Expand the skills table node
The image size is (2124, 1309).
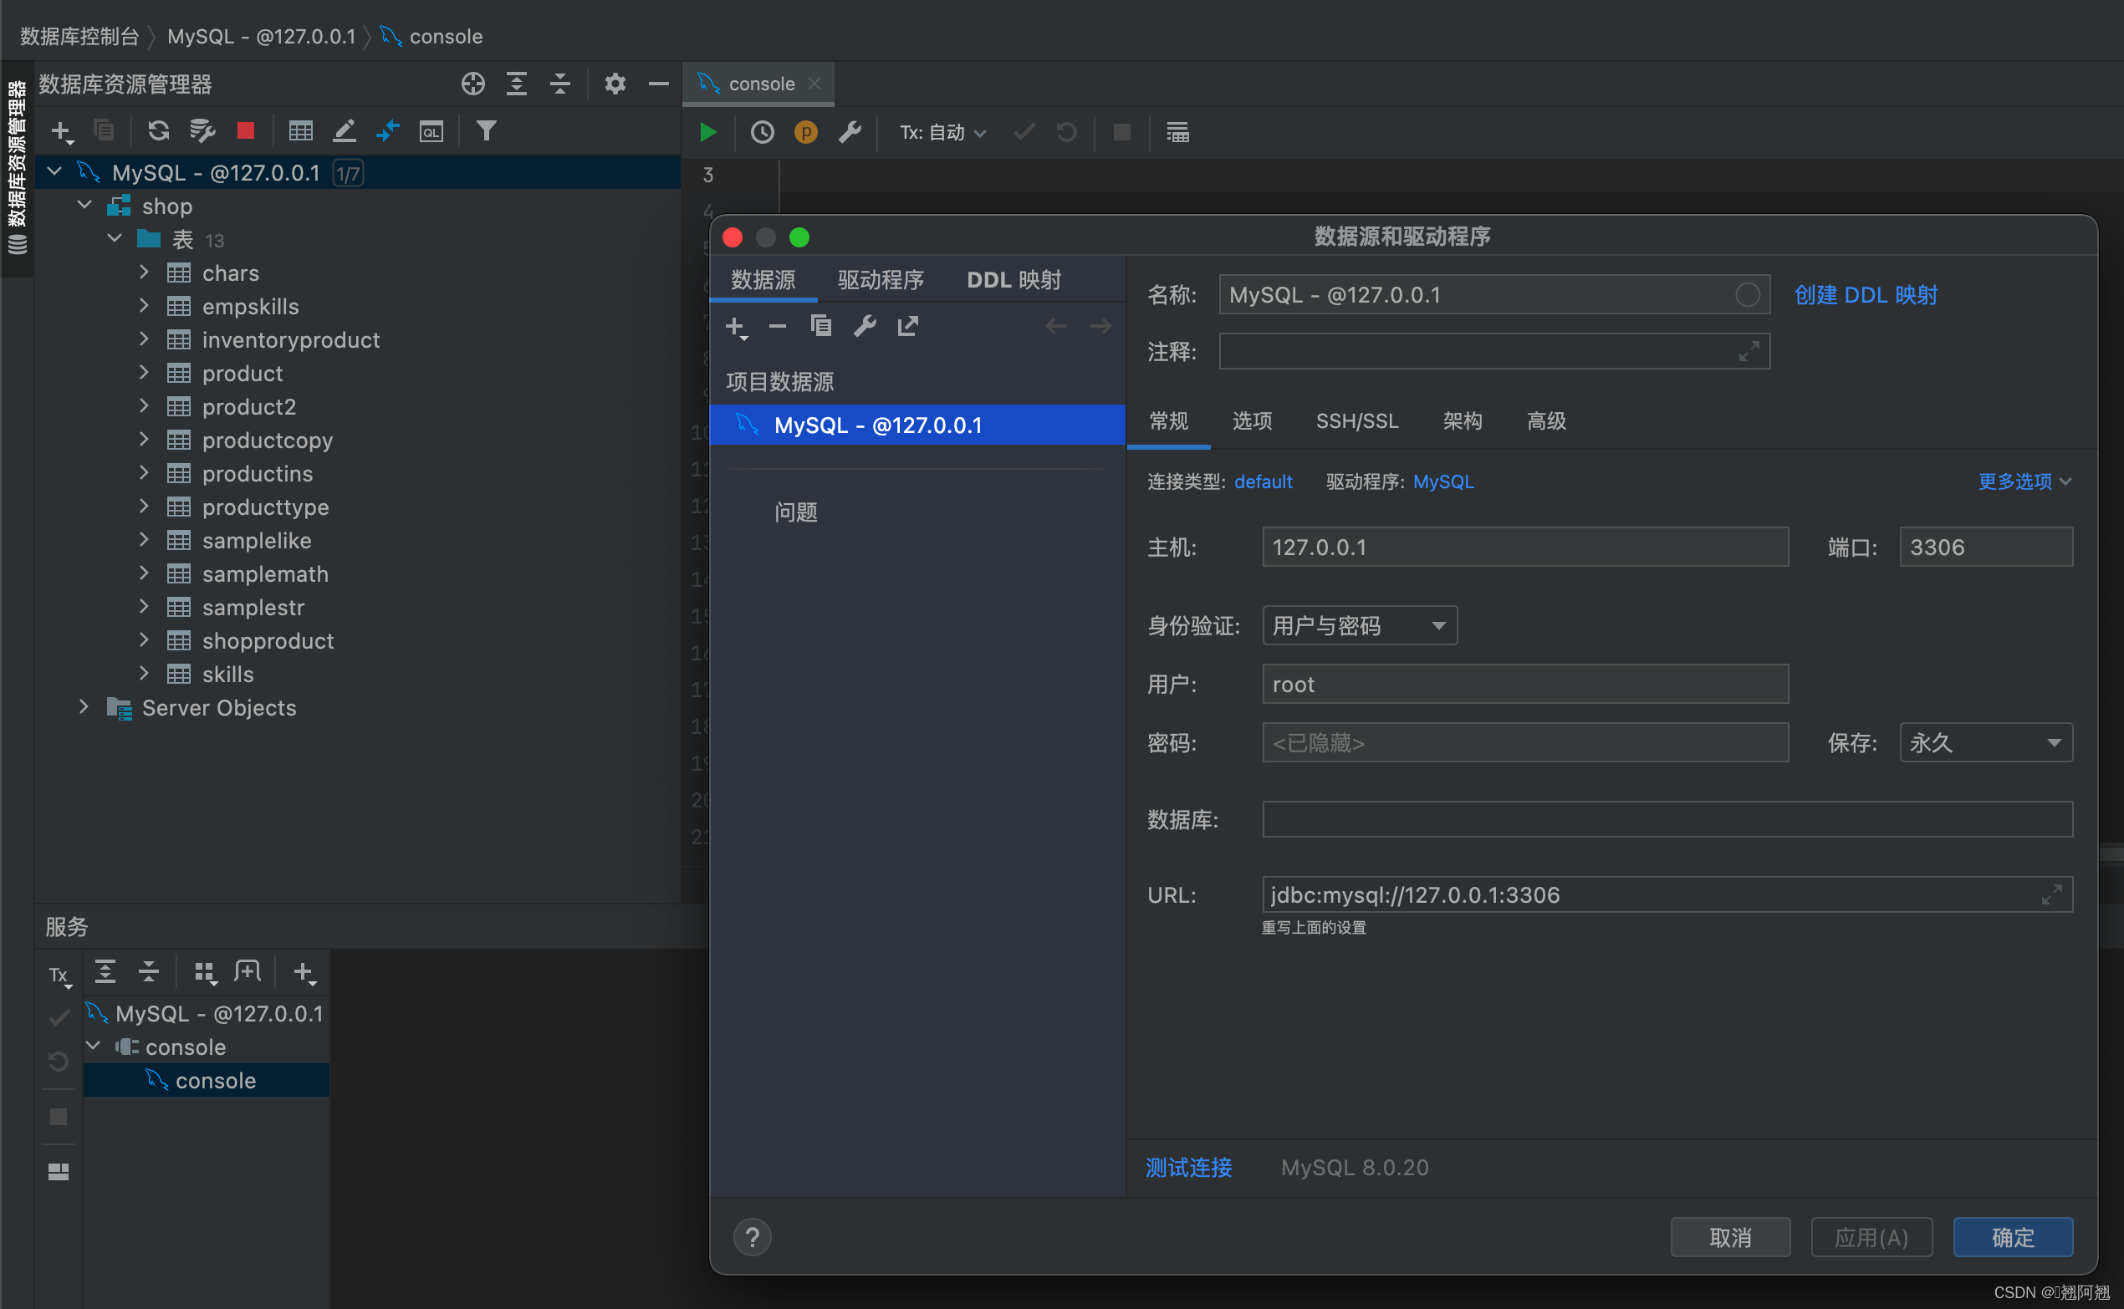pos(144,674)
